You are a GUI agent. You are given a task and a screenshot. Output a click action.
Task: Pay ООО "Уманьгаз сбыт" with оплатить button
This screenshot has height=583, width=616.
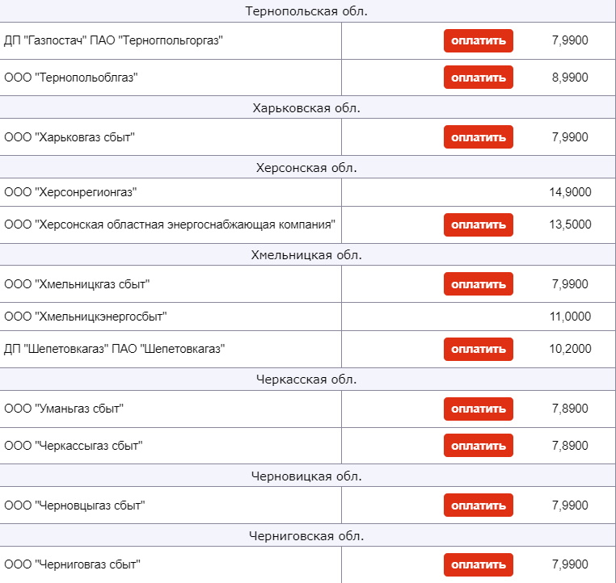(x=478, y=409)
